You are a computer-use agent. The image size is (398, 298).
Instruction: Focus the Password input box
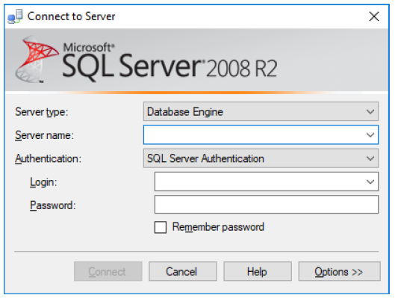267,205
